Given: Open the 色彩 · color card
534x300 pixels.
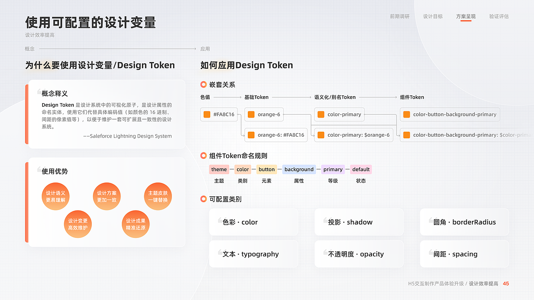Looking at the screenshot, I should (x=254, y=222).
